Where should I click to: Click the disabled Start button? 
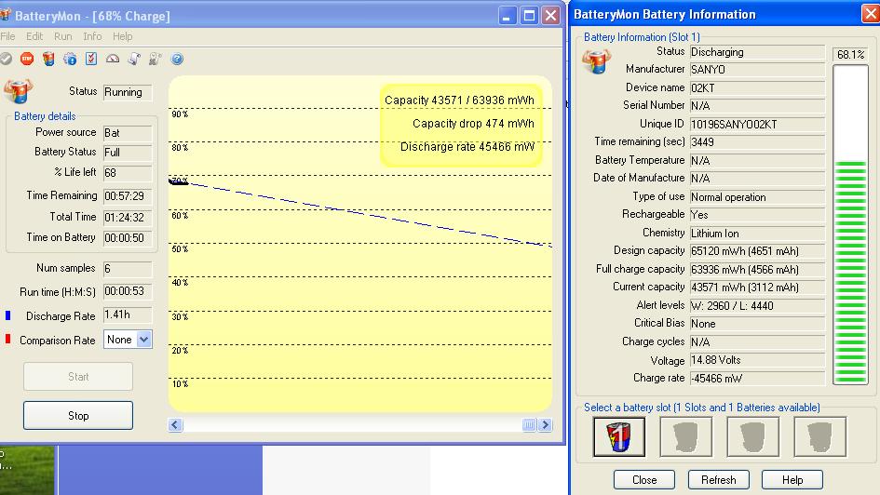(x=78, y=377)
